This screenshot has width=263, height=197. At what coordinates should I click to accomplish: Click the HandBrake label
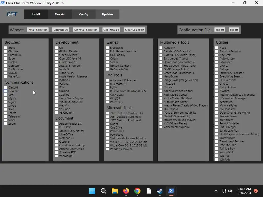(171, 76)
